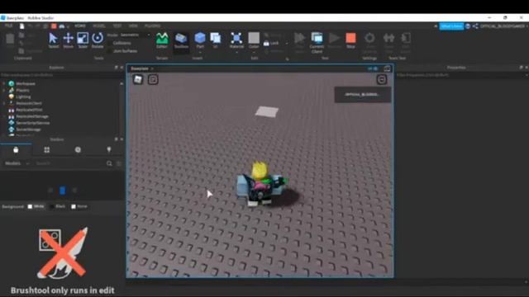The width and height of the screenshot is (529, 297).
Task: Select ReplicatedStorage in the Explorer
Action: pos(32,116)
